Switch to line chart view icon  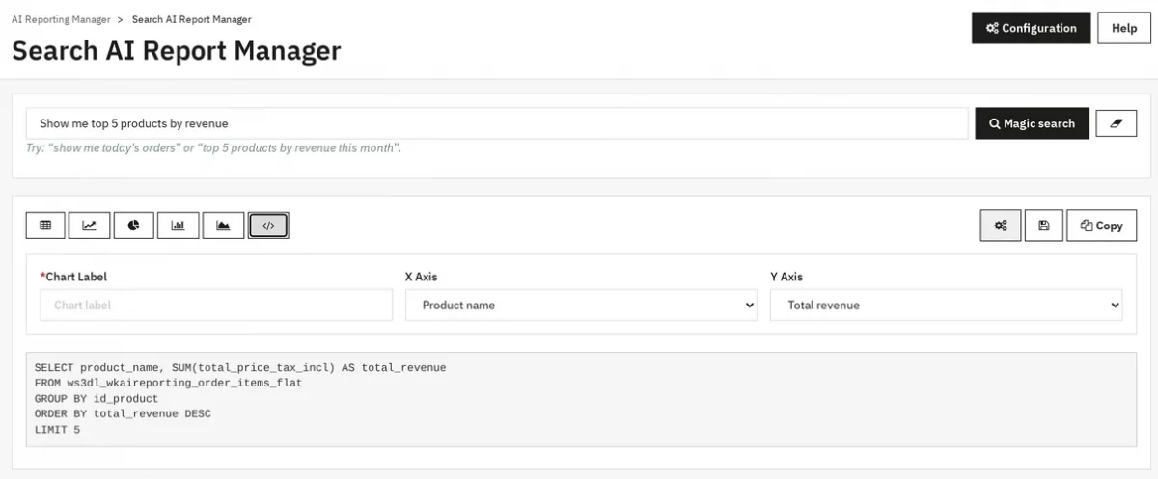pos(90,226)
